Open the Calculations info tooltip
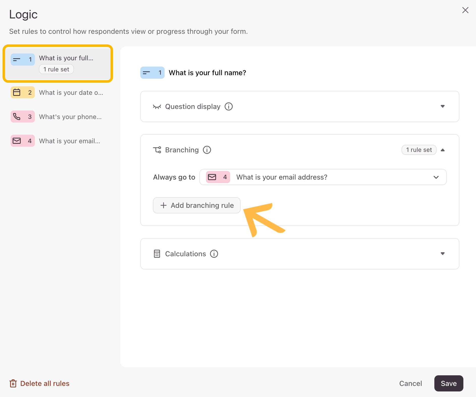Image resolution: width=476 pixels, height=397 pixels. coord(214,254)
